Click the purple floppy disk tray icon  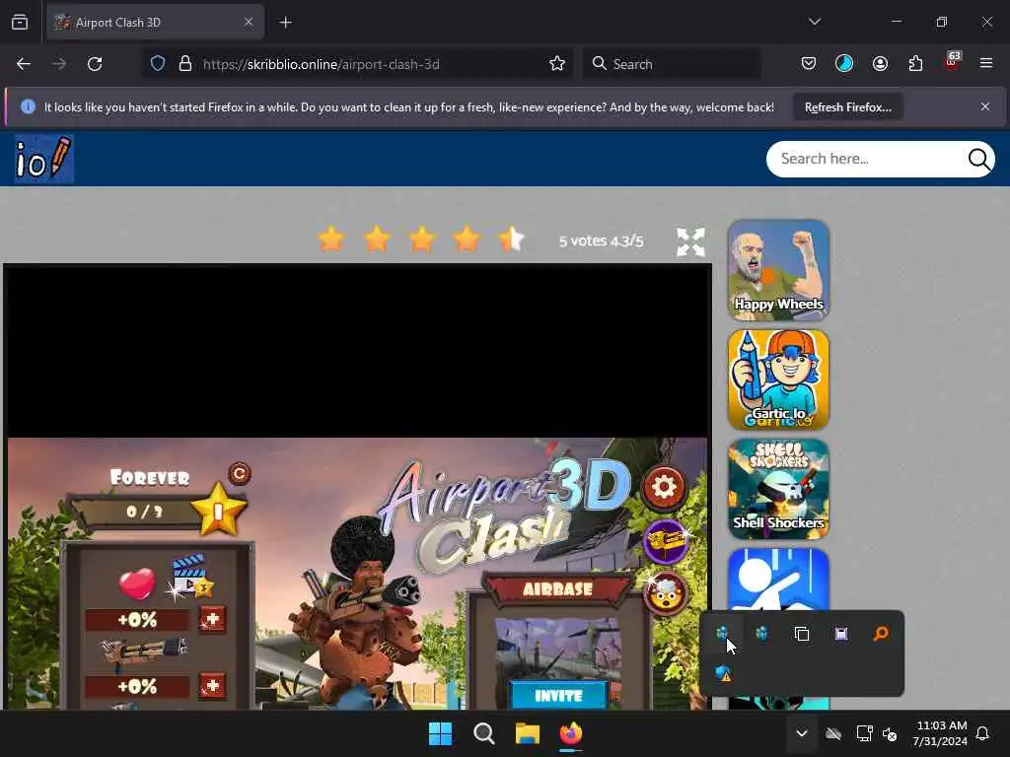841,634
